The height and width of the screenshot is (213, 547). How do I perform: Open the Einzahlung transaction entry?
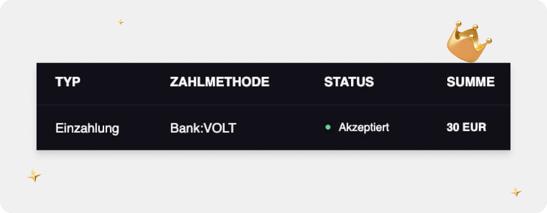[87, 128]
